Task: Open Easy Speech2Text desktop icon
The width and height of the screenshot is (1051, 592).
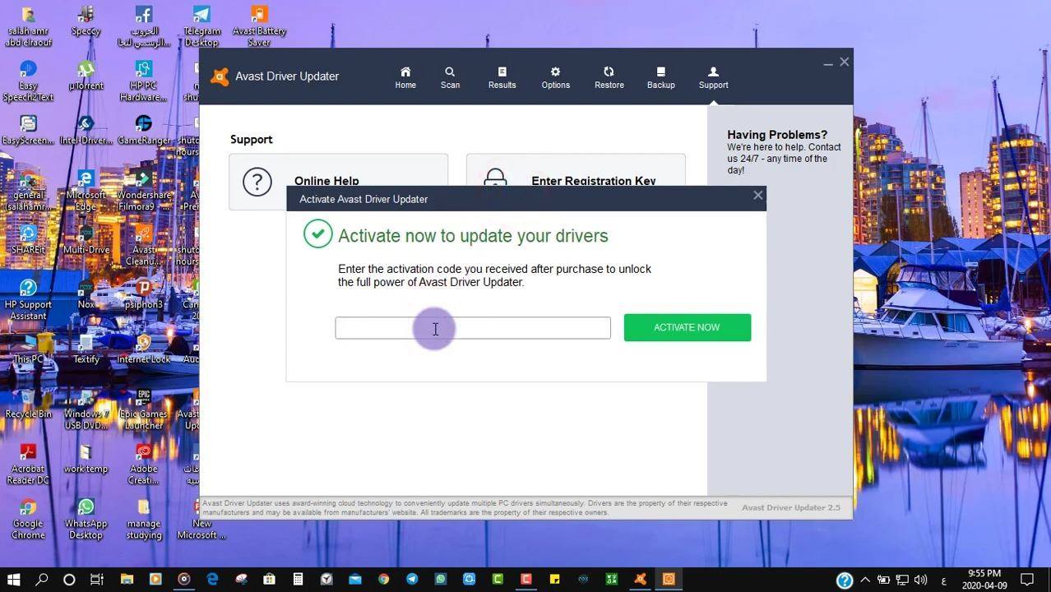Action: point(28,81)
